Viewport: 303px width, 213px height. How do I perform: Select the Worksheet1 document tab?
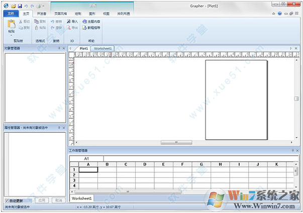tap(103, 49)
